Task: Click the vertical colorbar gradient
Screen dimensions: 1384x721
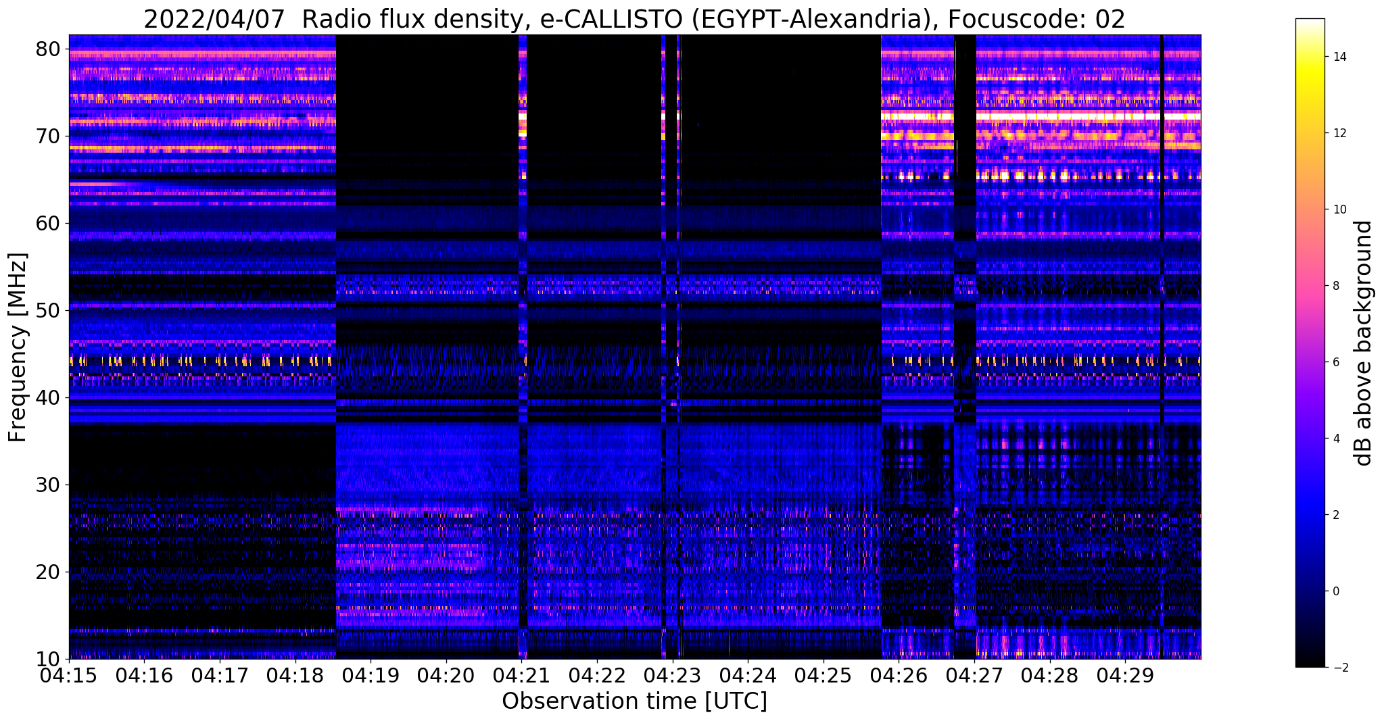Action: 1310,343
